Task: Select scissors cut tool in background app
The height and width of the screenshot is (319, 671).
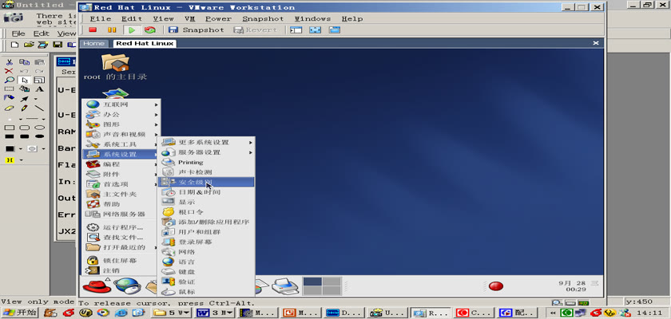Action: point(9,62)
